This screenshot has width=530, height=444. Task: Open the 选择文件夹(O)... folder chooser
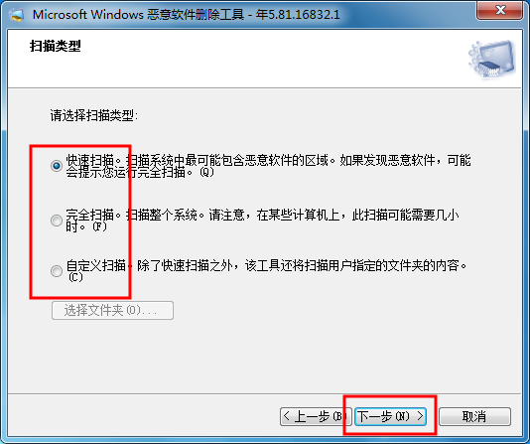pos(112,311)
